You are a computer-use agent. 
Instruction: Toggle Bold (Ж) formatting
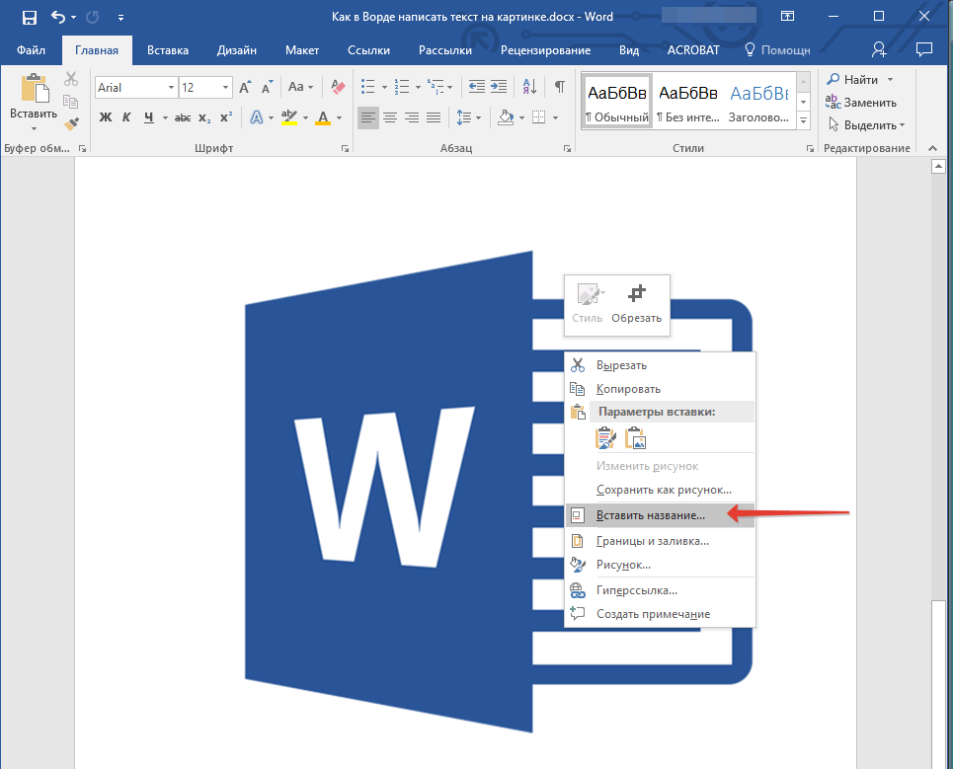click(106, 117)
